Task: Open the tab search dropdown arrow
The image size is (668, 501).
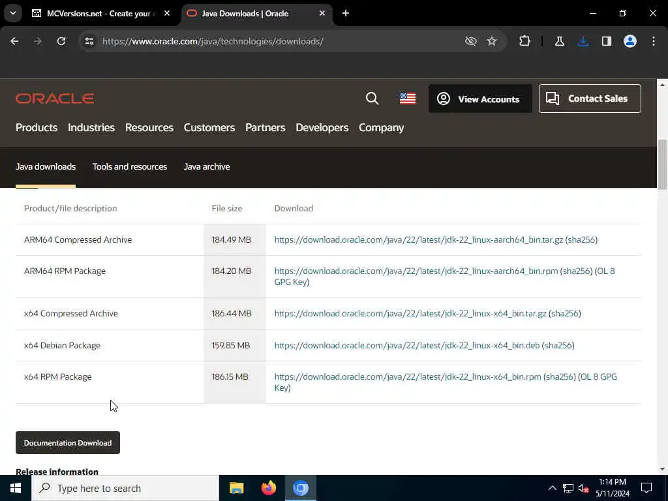Action: coord(13,13)
